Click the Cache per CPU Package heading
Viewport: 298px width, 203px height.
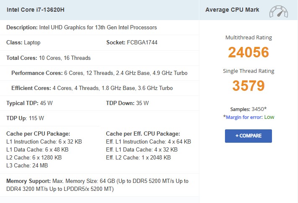38,134
